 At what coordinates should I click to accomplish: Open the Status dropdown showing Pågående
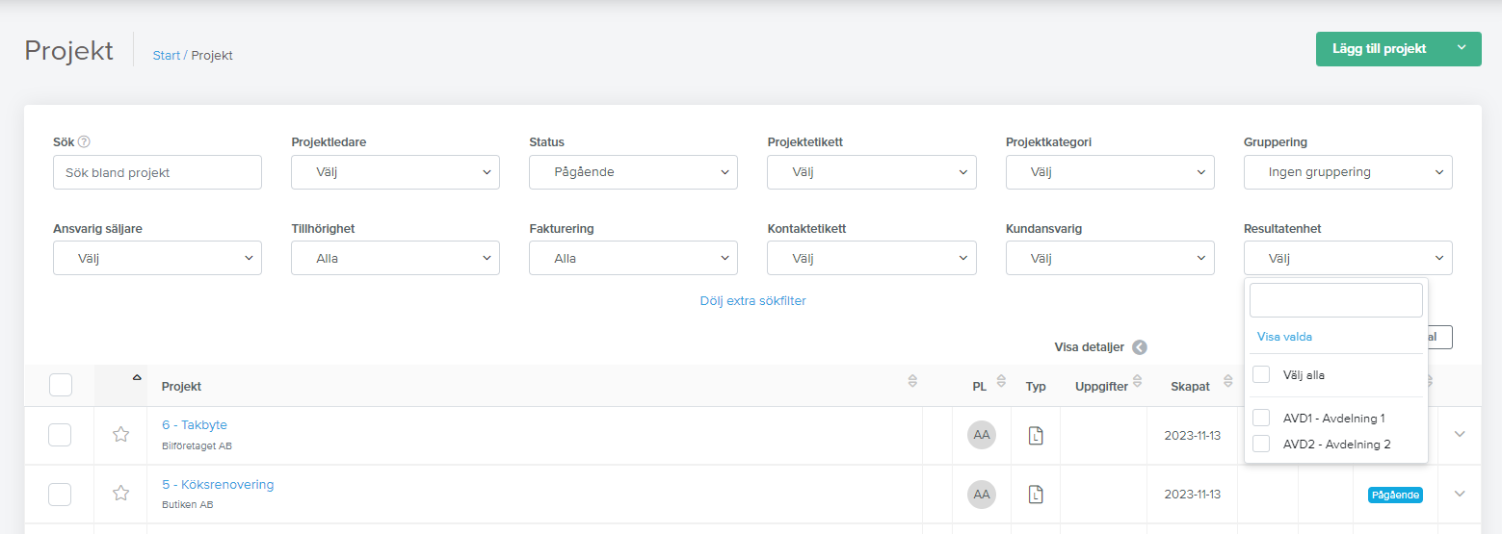click(633, 172)
